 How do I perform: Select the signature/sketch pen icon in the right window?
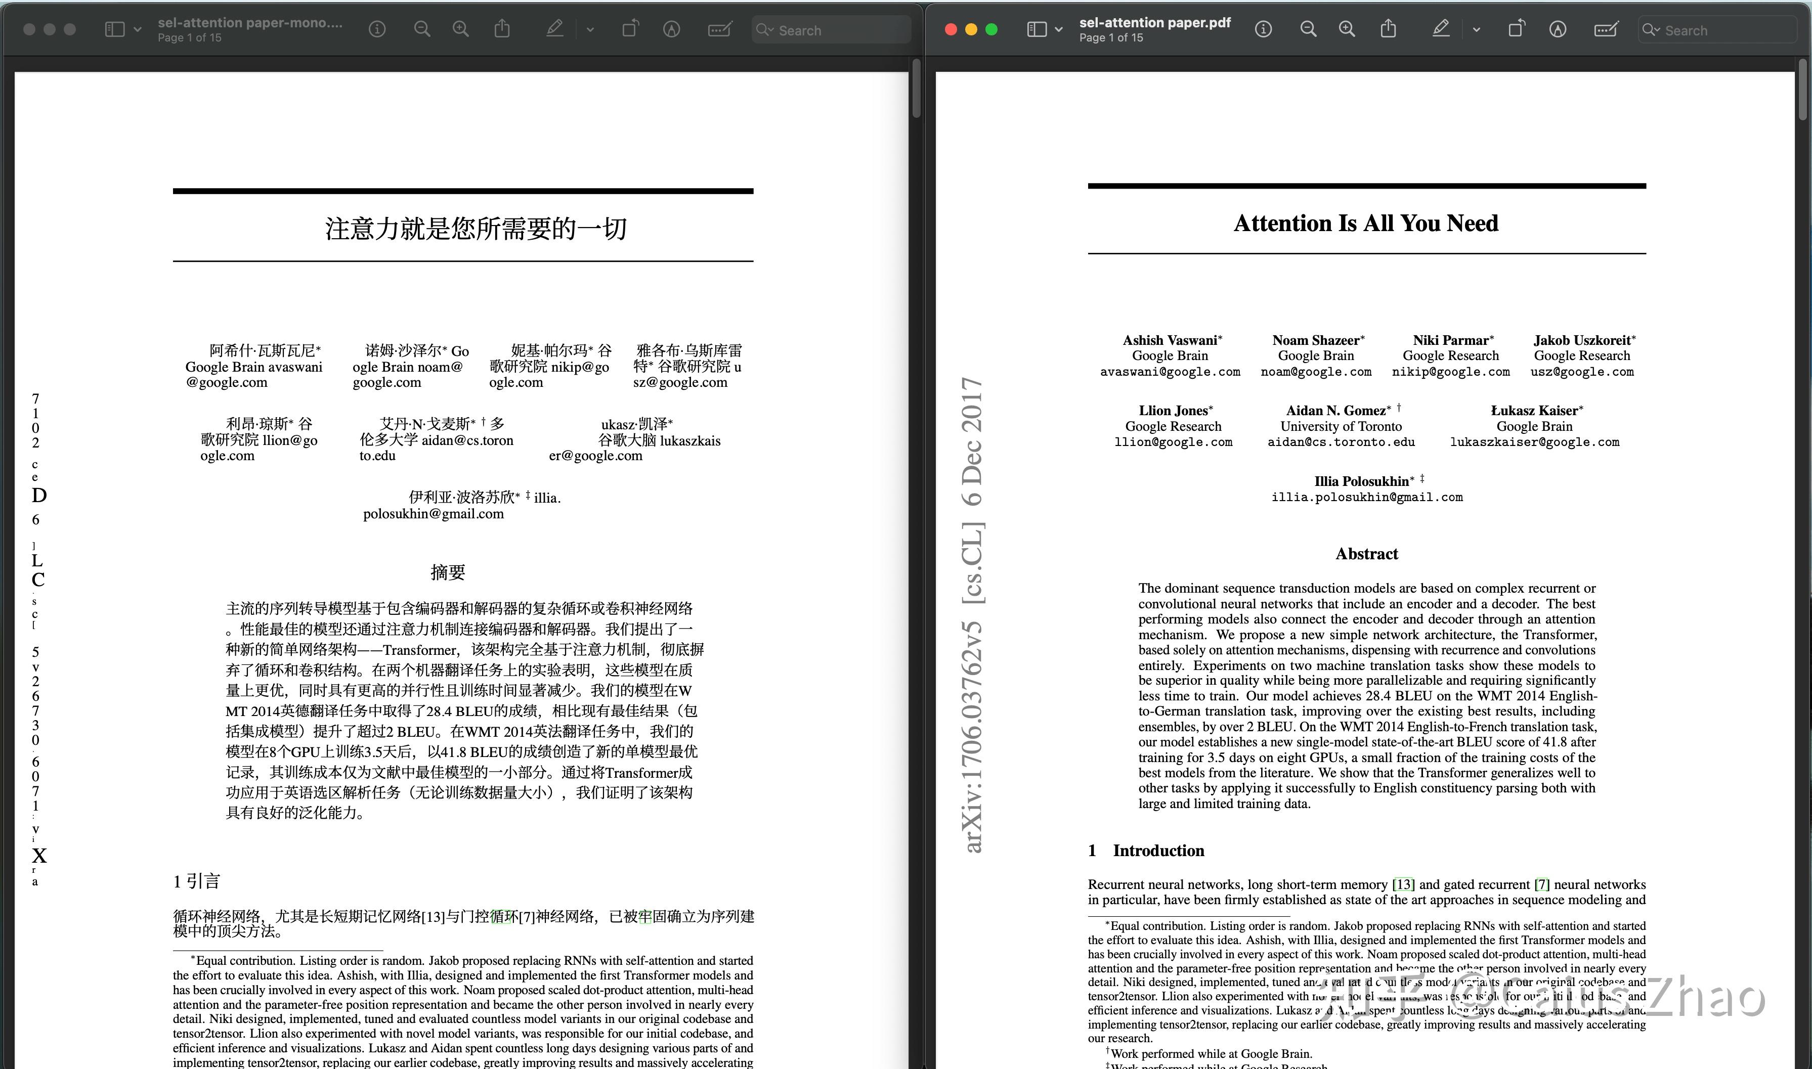[1557, 29]
